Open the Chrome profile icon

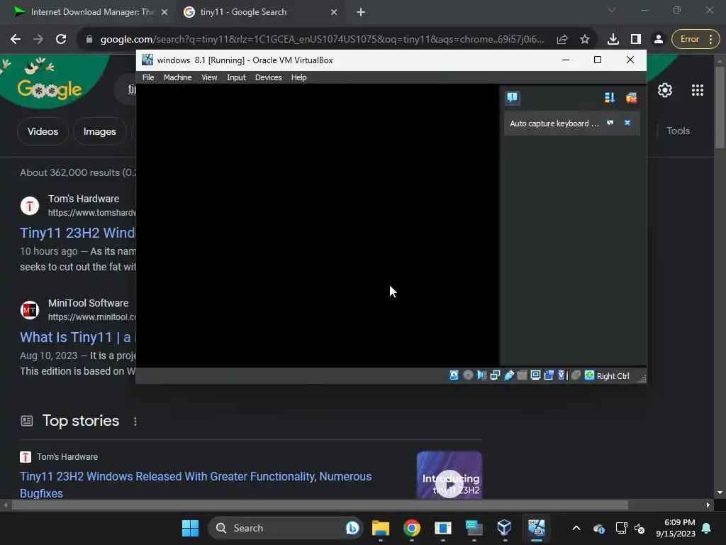[x=658, y=40]
